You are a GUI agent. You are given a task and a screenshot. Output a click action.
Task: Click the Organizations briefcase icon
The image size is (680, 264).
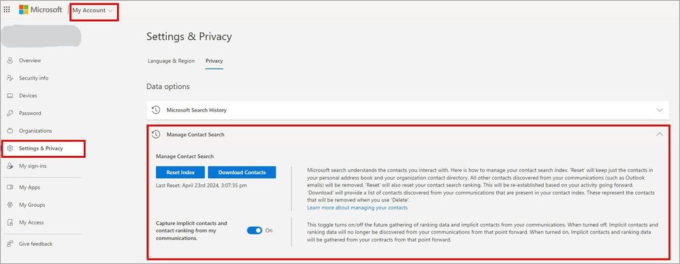(10, 131)
